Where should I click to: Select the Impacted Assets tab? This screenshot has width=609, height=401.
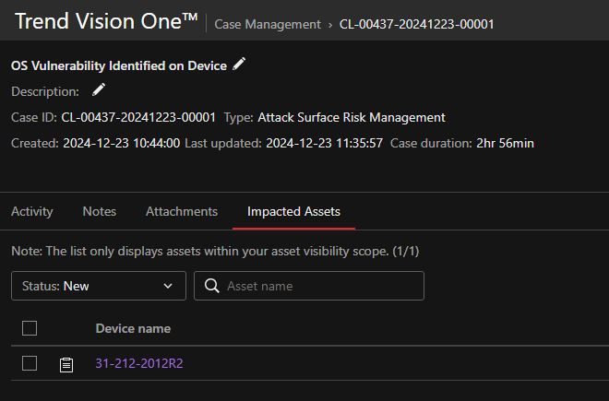[293, 211]
